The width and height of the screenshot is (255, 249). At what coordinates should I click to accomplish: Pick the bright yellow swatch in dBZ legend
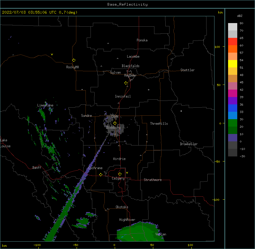233,64
